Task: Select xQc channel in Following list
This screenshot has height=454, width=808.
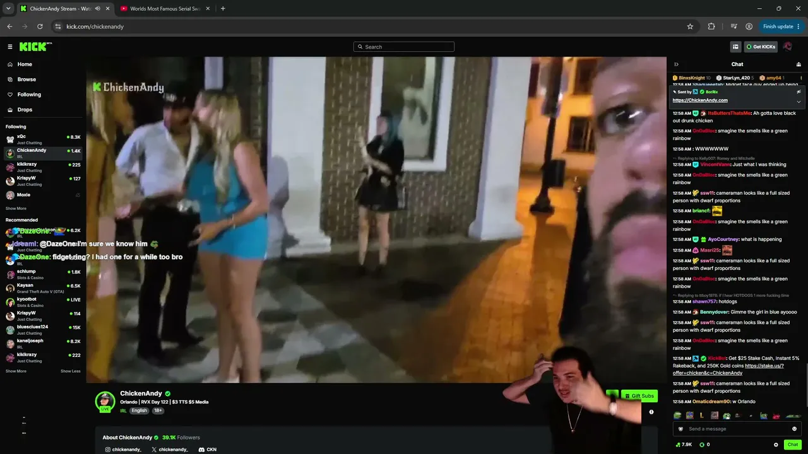Action: click(43, 139)
